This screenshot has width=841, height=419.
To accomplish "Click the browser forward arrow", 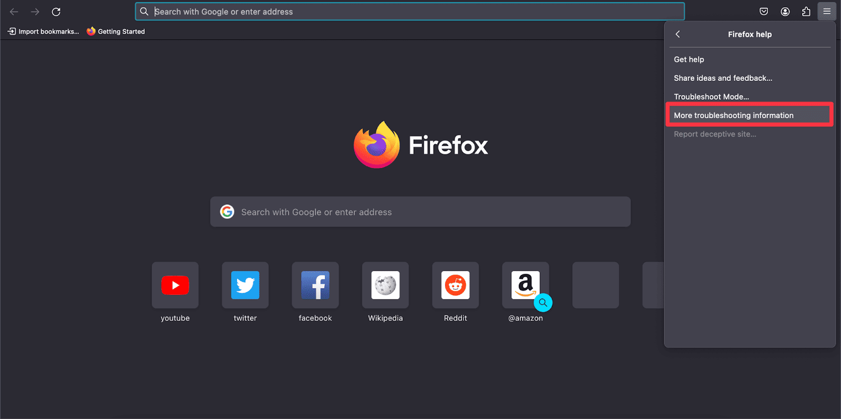I will coord(35,12).
